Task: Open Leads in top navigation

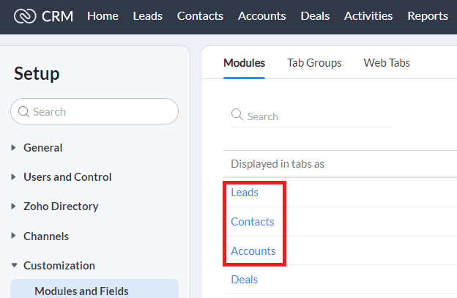Action: pyautogui.click(x=148, y=16)
